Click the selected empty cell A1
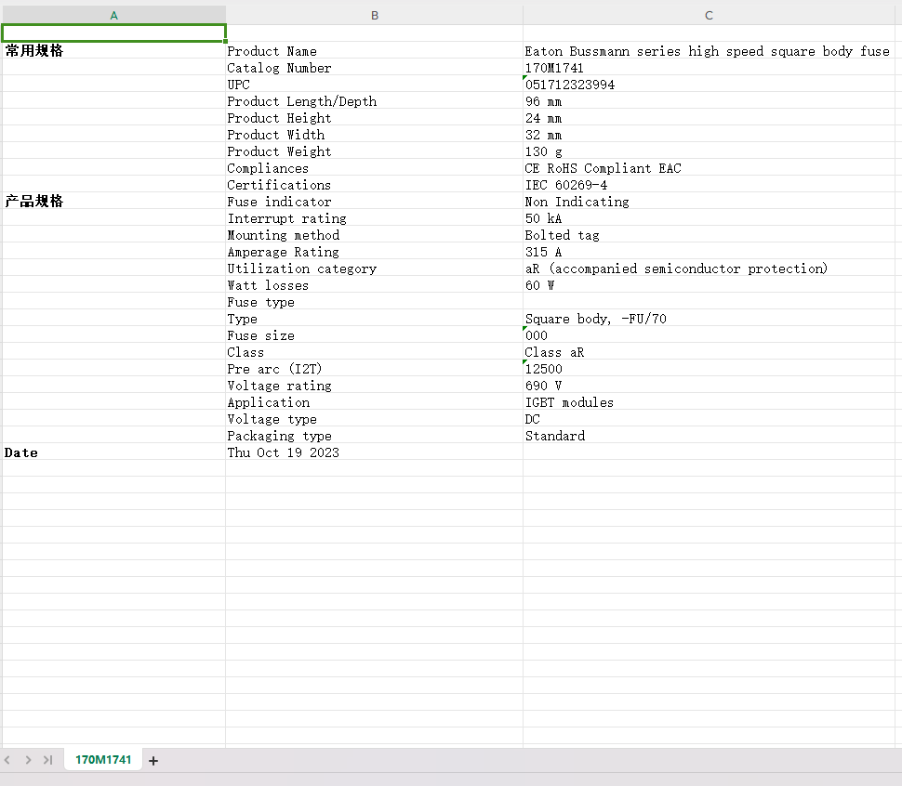Viewport: 902px width, 786px height. click(113, 33)
